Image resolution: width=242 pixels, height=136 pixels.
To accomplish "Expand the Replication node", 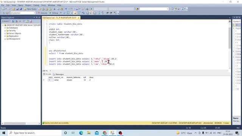I will point(5,36).
